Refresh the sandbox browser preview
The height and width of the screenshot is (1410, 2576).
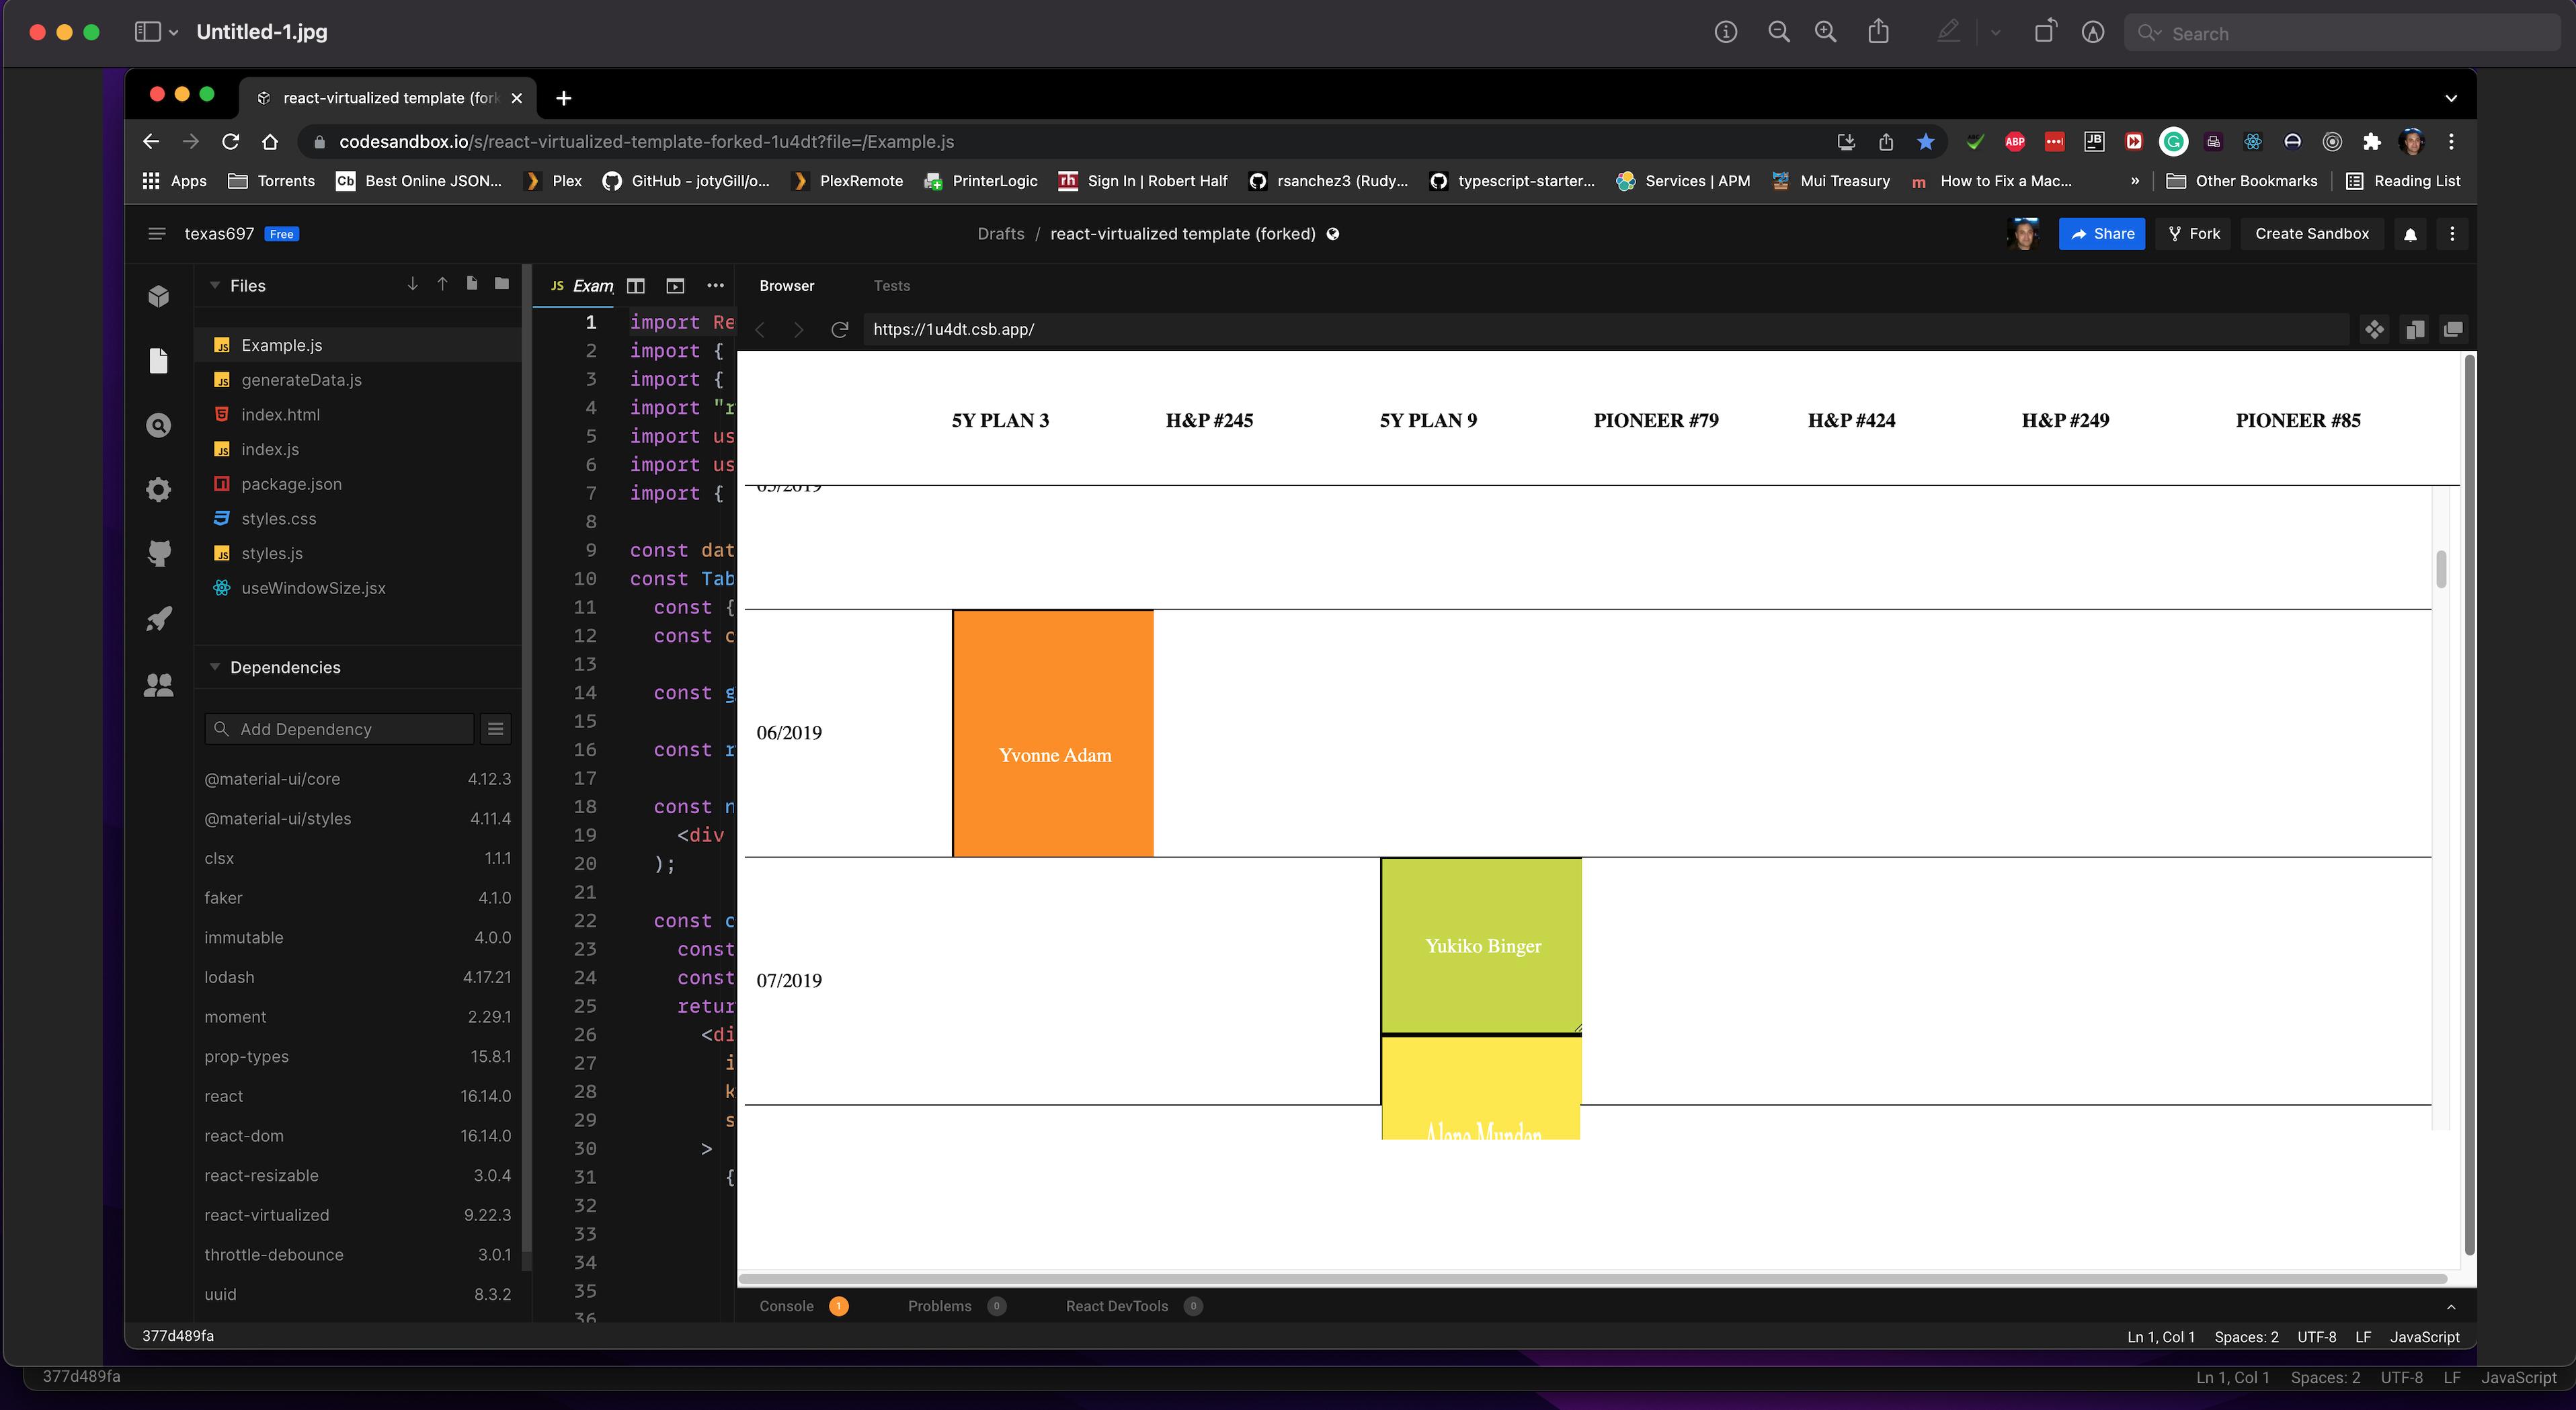[839, 329]
